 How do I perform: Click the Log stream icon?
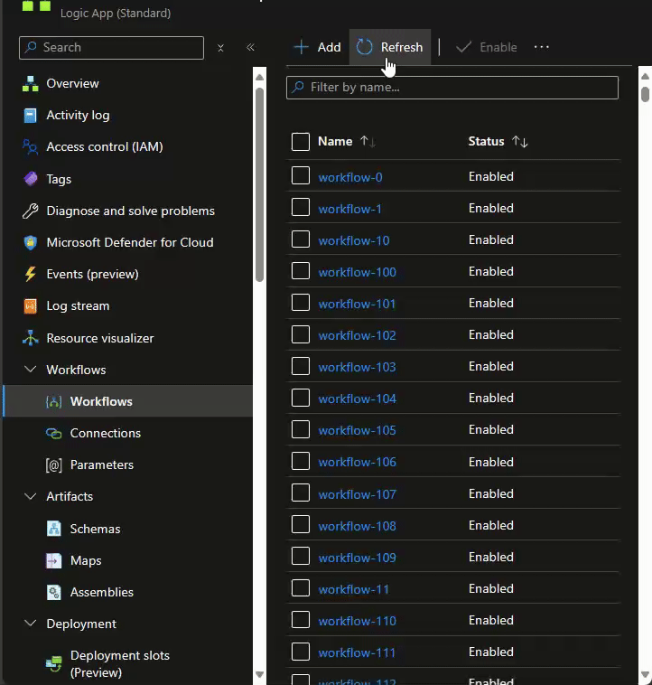coord(30,305)
